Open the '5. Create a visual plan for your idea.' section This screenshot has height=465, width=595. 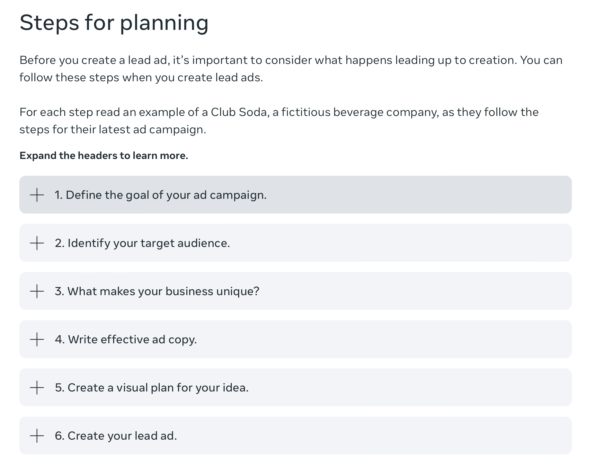tap(152, 388)
